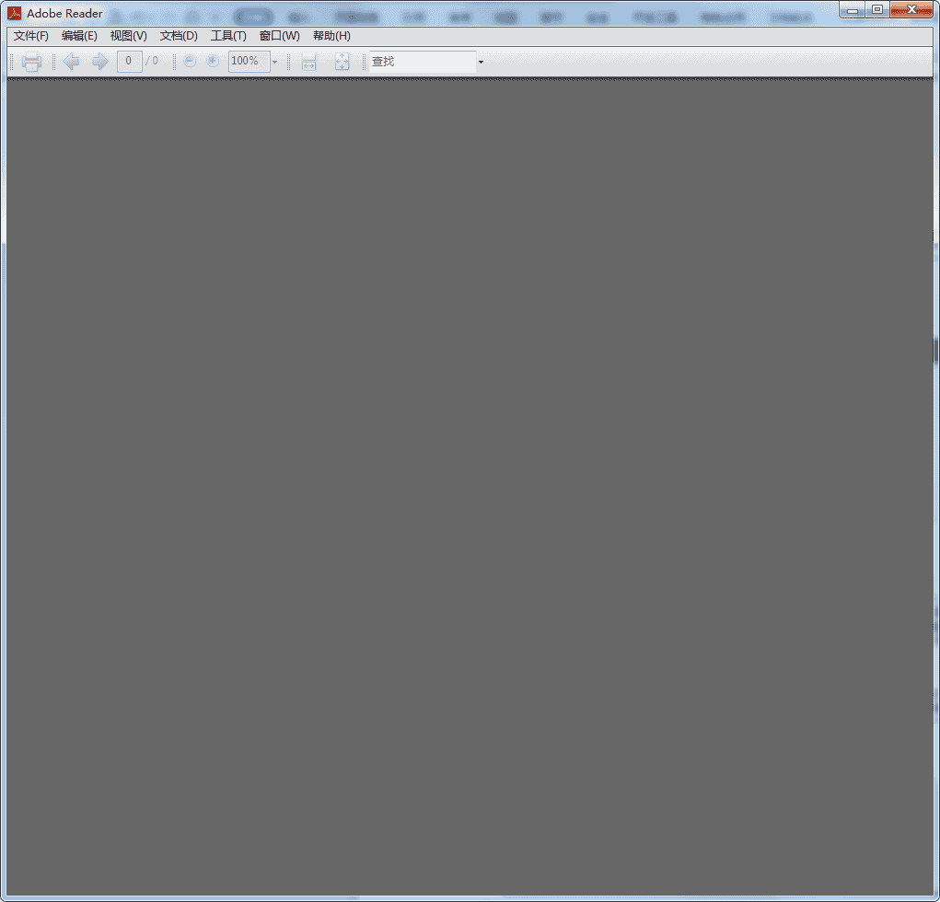
Task: Expand the 100% zoom level dropdown
Action: point(274,62)
